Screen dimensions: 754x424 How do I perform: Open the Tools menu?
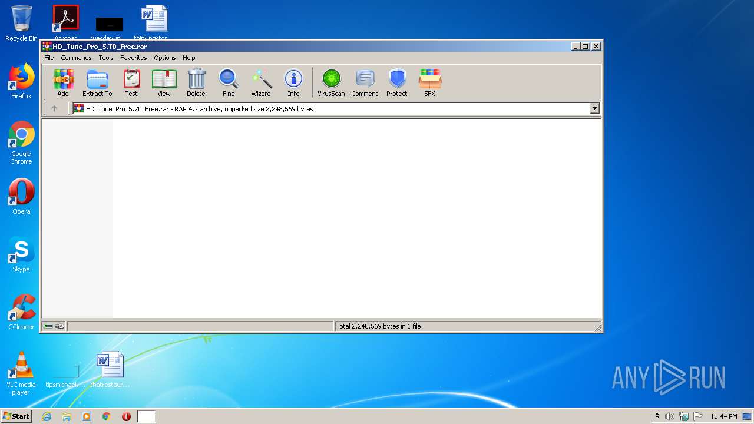106,58
